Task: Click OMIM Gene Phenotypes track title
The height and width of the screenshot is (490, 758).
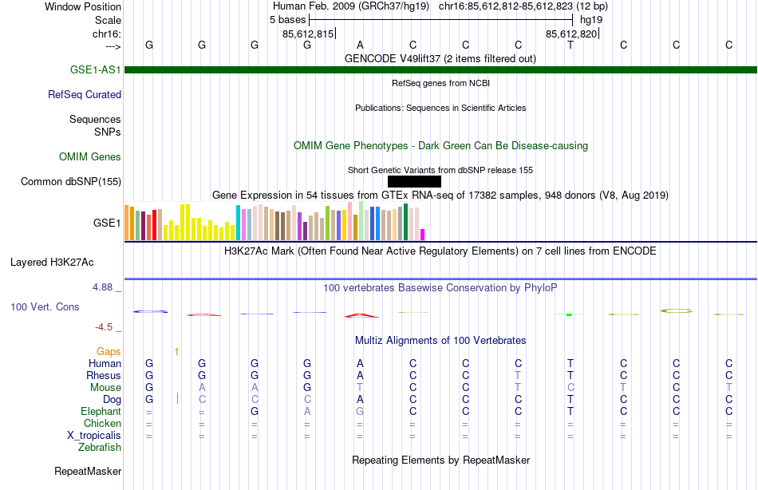Action: [x=440, y=145]
